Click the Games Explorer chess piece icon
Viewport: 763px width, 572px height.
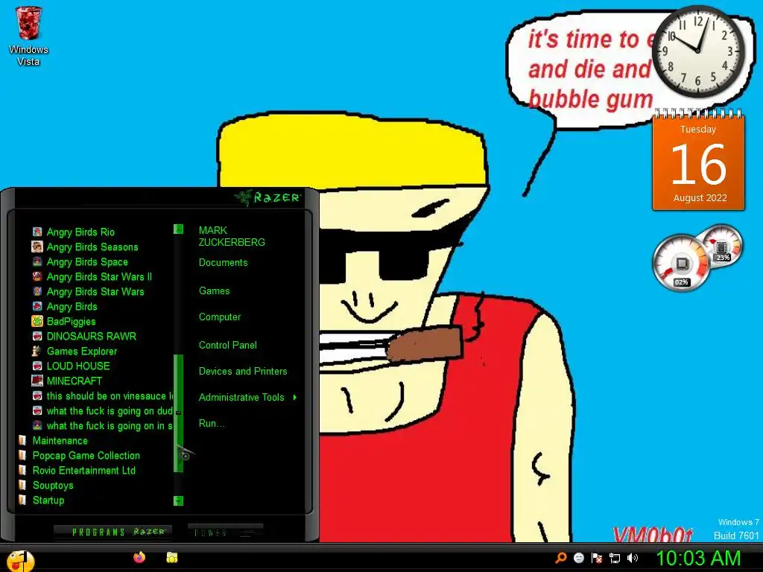click(x=37, y=351)
